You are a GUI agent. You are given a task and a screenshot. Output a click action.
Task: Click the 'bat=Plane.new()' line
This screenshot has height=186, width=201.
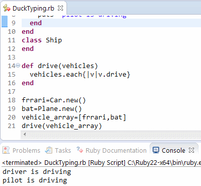52,109
